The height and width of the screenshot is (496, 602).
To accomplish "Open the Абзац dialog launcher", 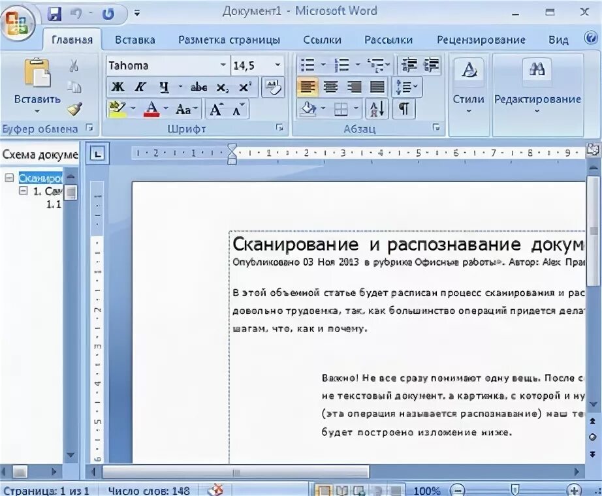I will (436, 127).
